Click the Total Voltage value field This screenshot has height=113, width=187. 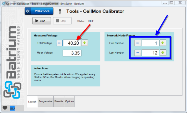[x=72, y=43]
